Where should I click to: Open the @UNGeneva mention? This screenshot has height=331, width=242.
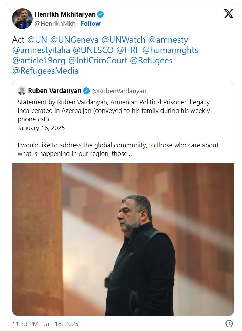pyautogui.click(x=72, y=40)
